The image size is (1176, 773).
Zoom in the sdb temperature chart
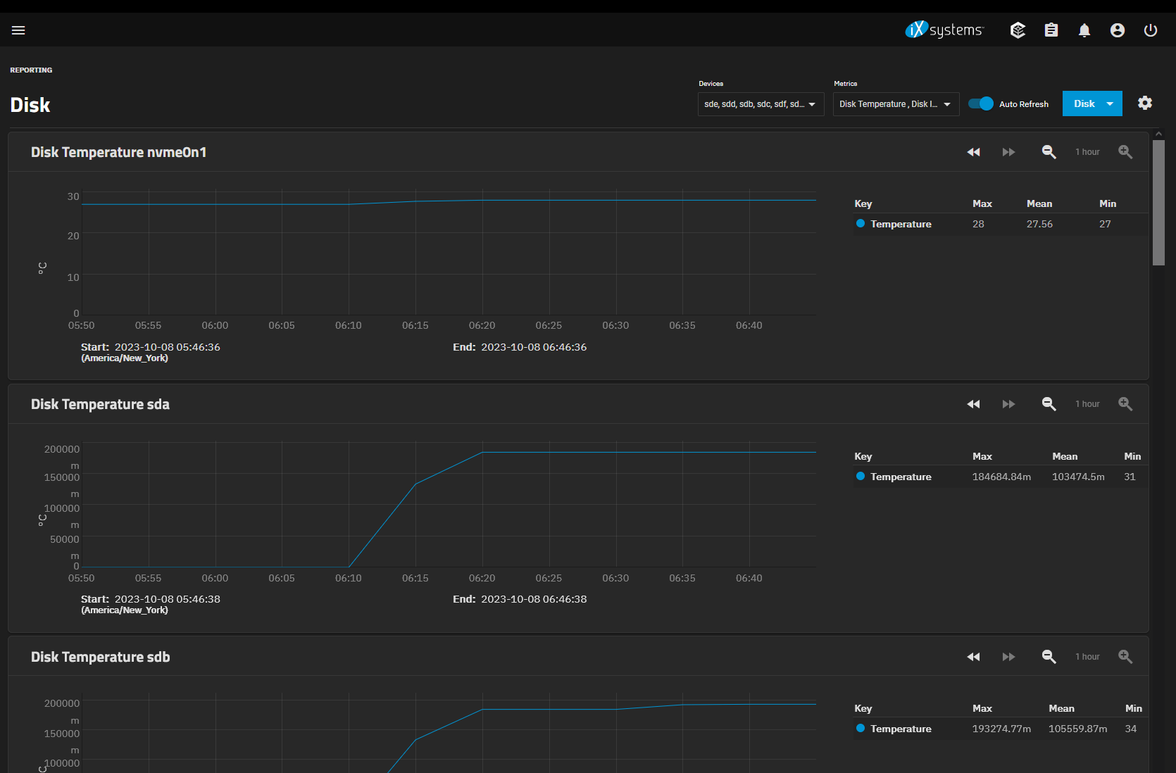(1125, 657)
